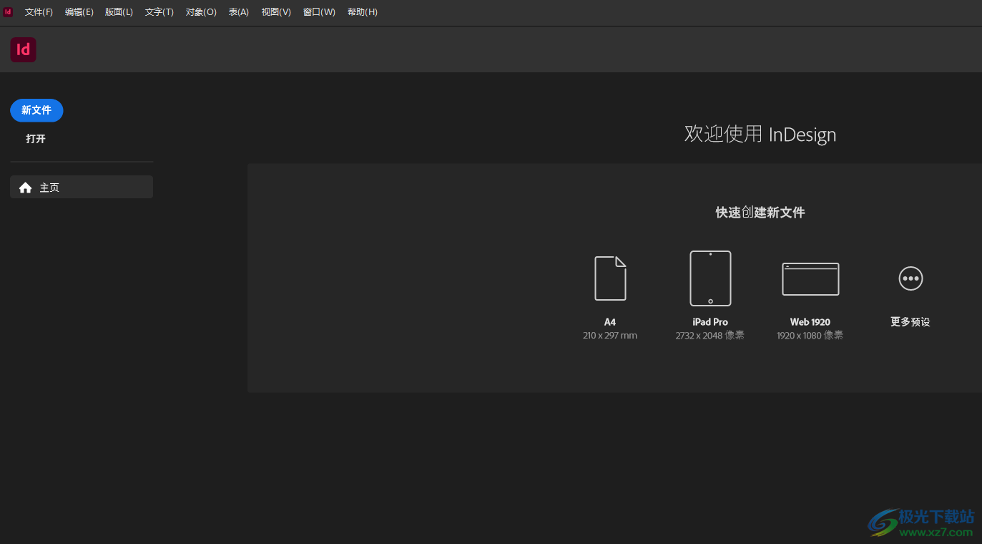This screenshot has height=544, width=982.
Task: Click the 更多预设 label
Action: 910,322
